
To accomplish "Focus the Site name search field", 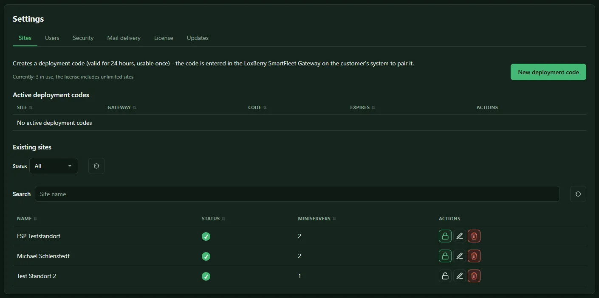I will 297,194.
